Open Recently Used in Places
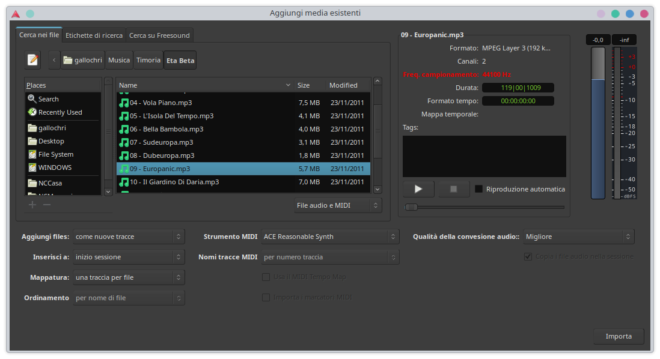The image size is (660, 359). [60, 112]
